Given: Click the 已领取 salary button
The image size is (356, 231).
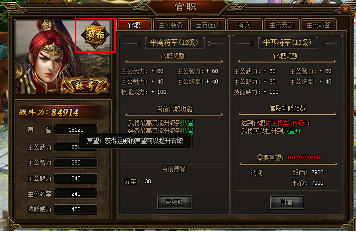Looking at the screenshot, I should tap(175, 202).
